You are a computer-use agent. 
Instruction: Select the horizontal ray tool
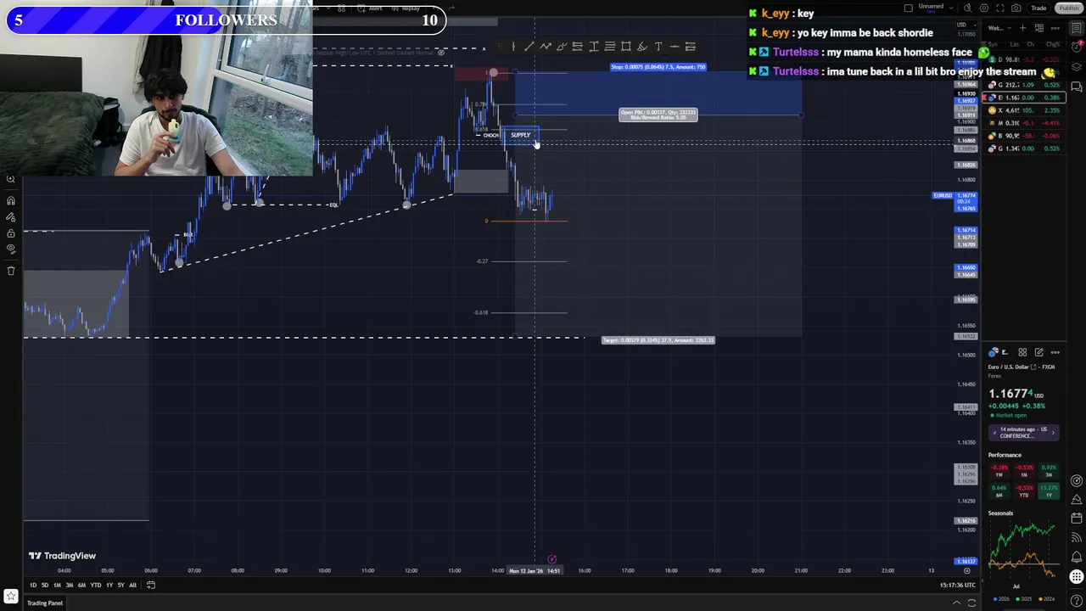675,47
